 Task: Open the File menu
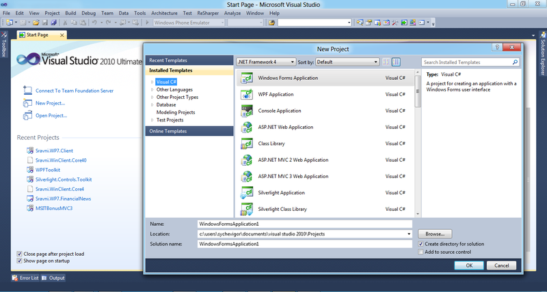point(6,13)
